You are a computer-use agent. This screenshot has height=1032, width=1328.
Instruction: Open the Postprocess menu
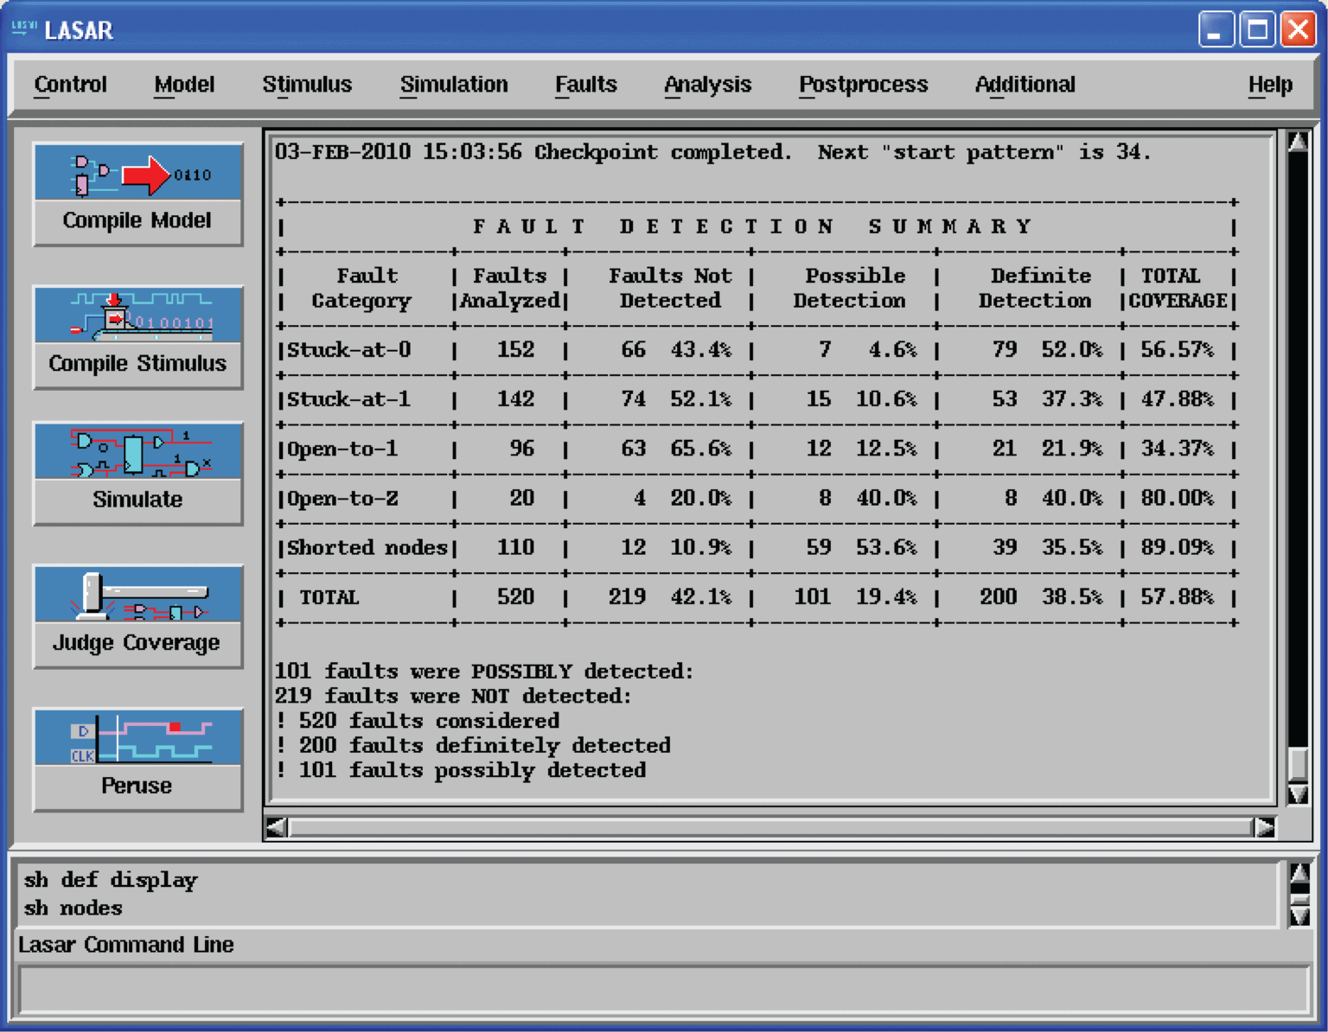pyautogui.click(x=863, y=85)
